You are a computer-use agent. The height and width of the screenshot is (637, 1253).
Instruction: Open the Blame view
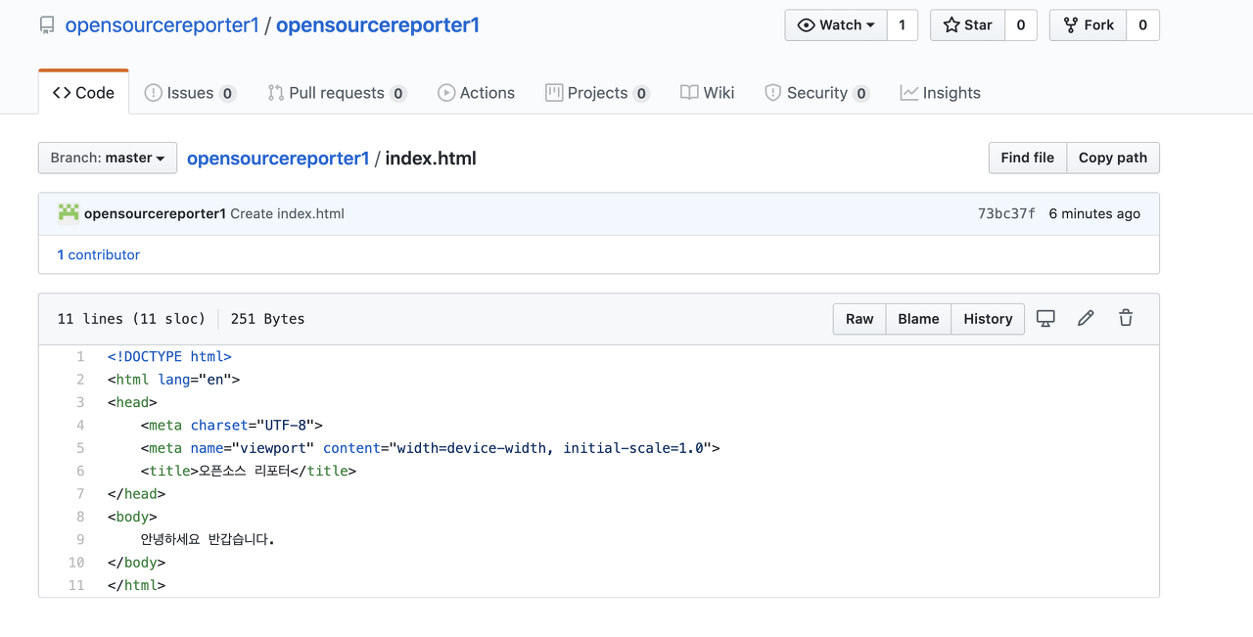click(918, 319)
